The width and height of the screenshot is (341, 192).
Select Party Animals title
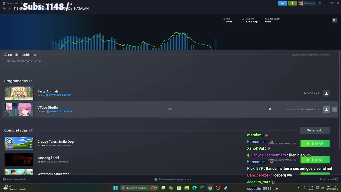(48, 91)
